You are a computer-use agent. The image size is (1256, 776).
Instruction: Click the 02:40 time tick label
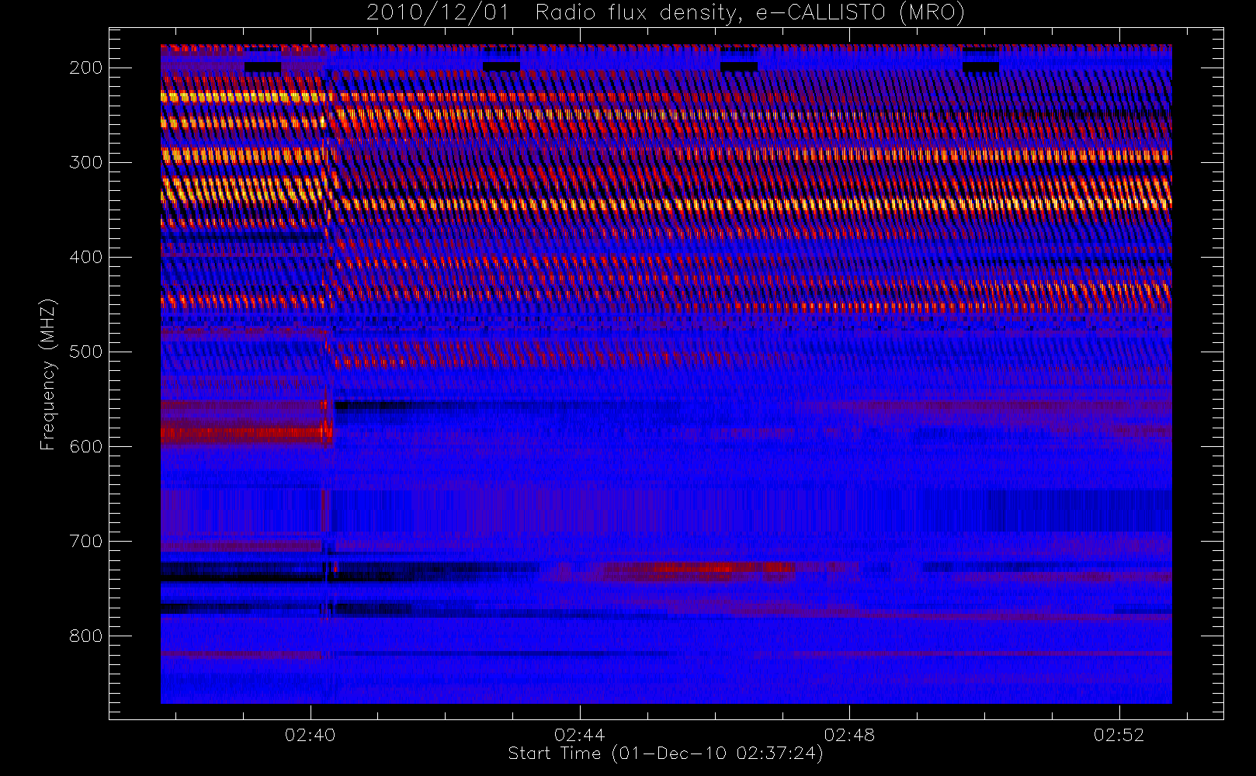(311, 735)
